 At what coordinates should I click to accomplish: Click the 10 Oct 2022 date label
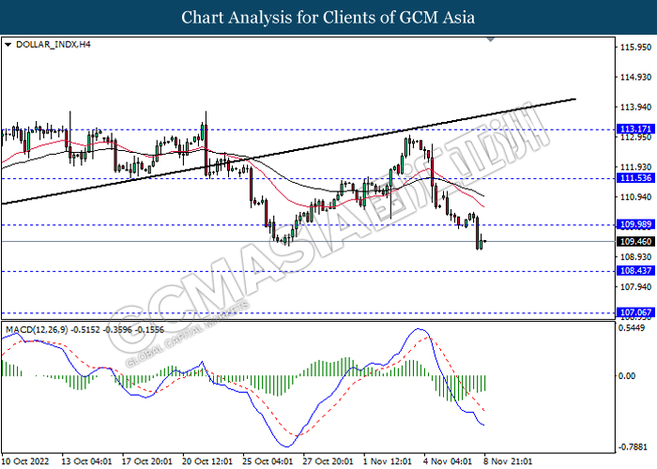pyautogui.click(x=25, y=461)
